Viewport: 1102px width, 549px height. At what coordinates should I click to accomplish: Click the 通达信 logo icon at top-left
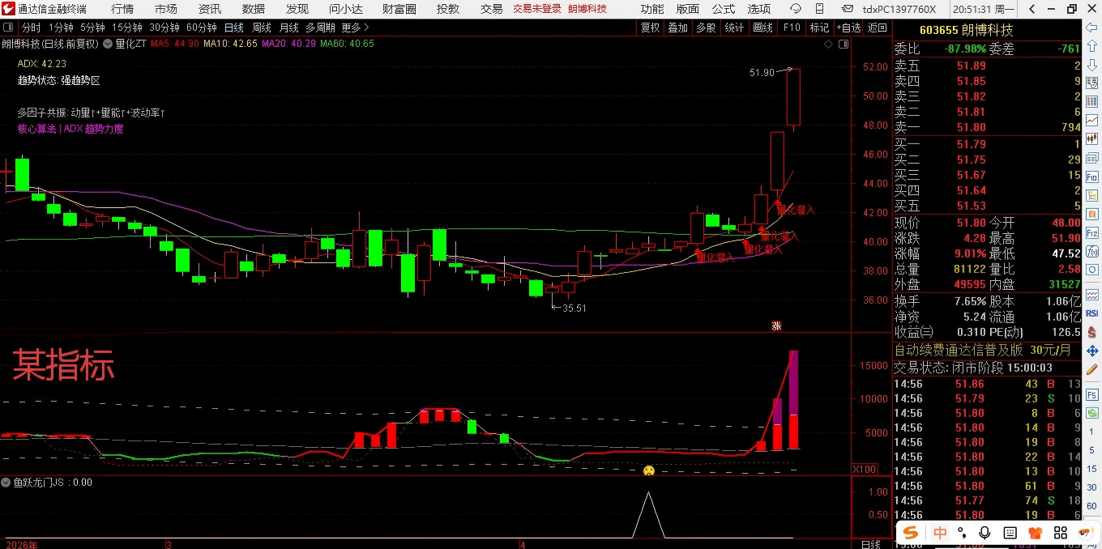pos(9,9)
